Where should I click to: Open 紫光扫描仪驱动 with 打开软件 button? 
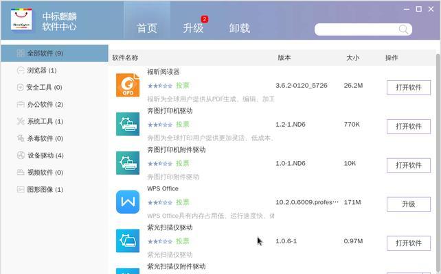coord(409,243)
